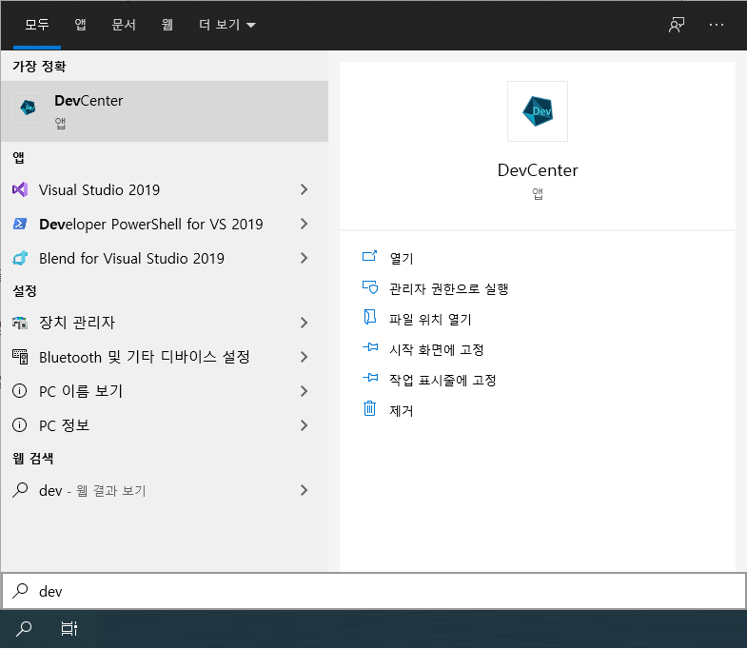The width and height of the screenshot is (747, 649).
Task: Click the DevCenter title in preview pane
Action: pos(538,170)
